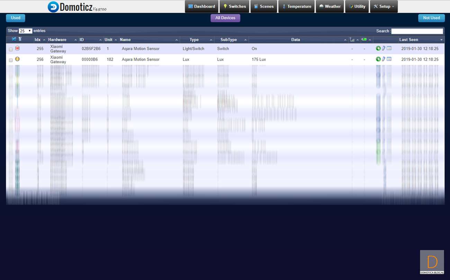Click the battery level column icon
The width and height of the screenshot is (450, 280).
[364, 39]
